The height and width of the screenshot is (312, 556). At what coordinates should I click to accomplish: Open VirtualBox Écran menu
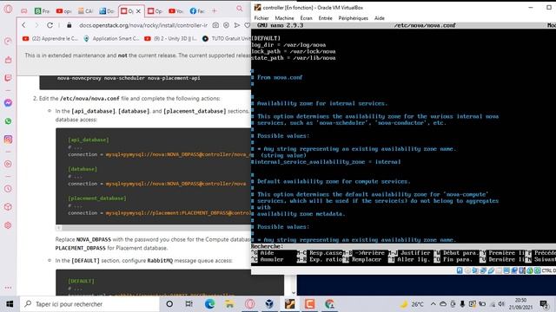306,18
